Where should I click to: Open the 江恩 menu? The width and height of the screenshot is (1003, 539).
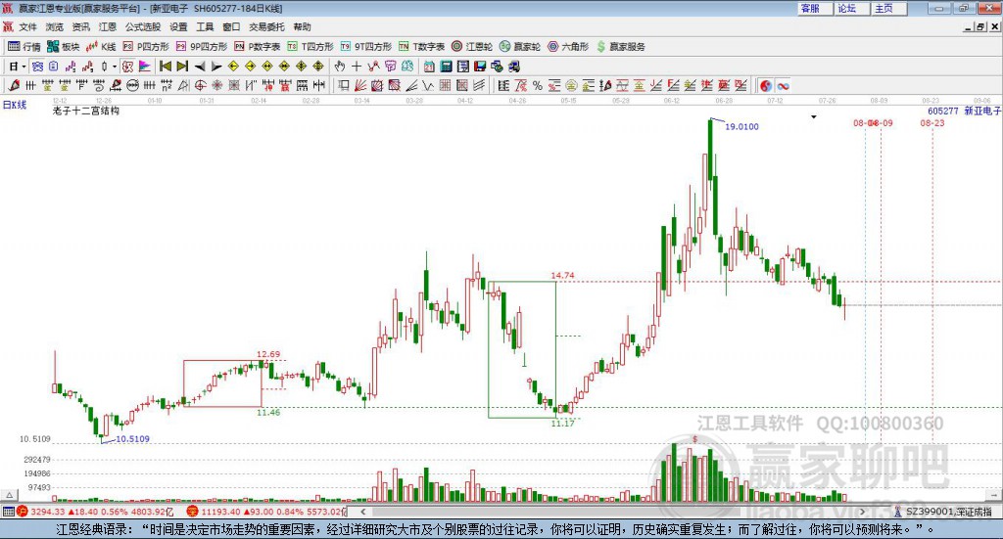point(108,26)
